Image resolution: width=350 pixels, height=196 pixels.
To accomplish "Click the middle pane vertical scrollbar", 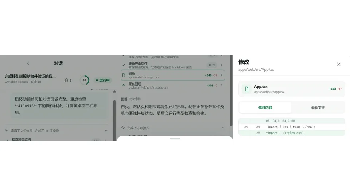I will (x=231, y=91).
